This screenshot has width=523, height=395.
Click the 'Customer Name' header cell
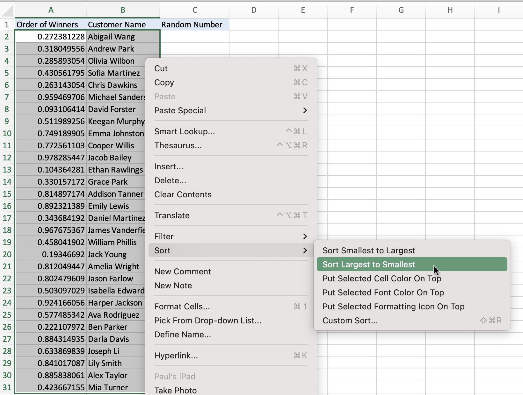[123, 25]
